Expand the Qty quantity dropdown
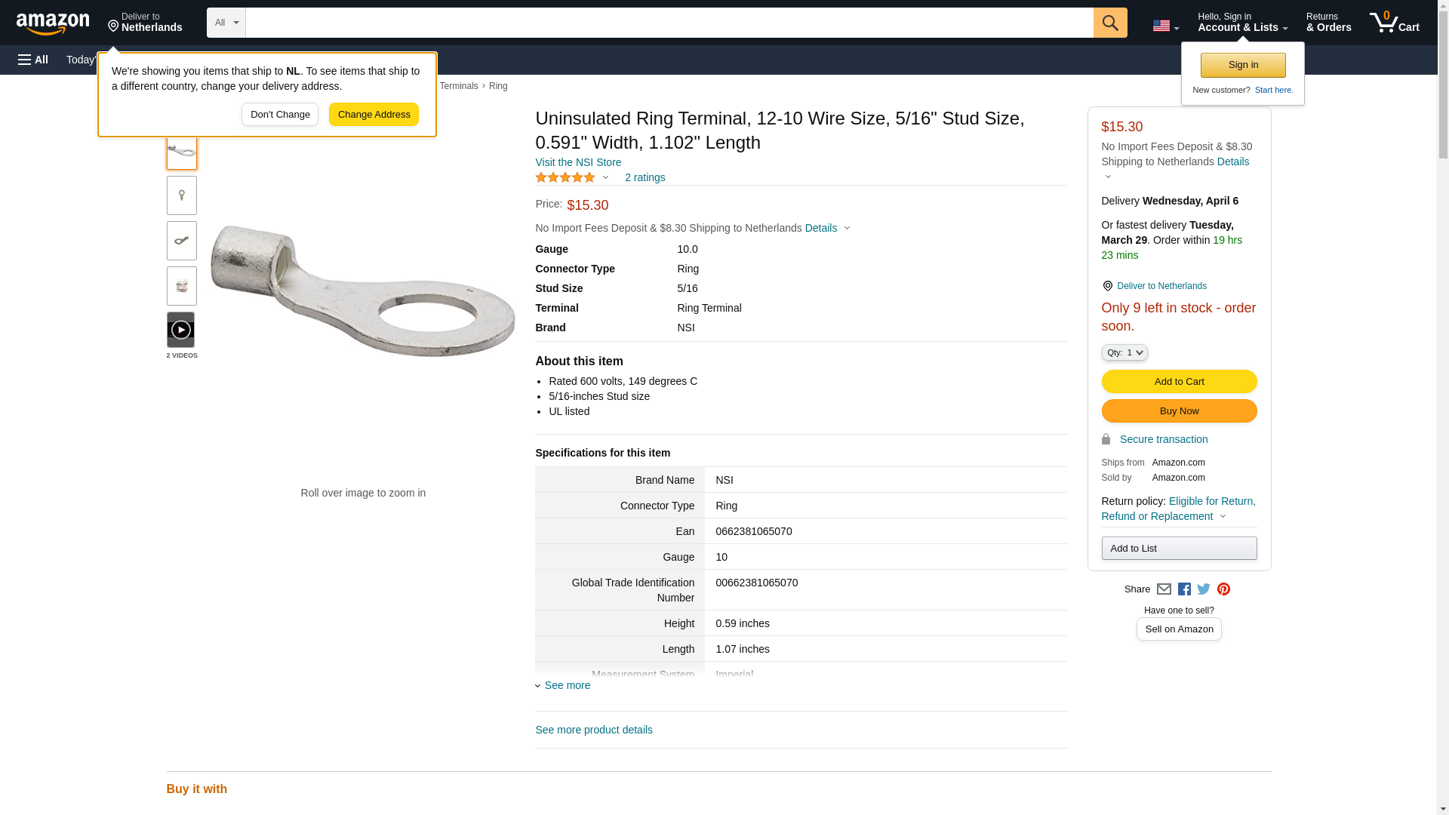The width and height of the screenshot is (1449, 815). [1124, 352]
